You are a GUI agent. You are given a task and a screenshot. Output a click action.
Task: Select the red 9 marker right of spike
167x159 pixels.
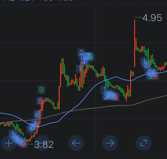click(155, 76)
